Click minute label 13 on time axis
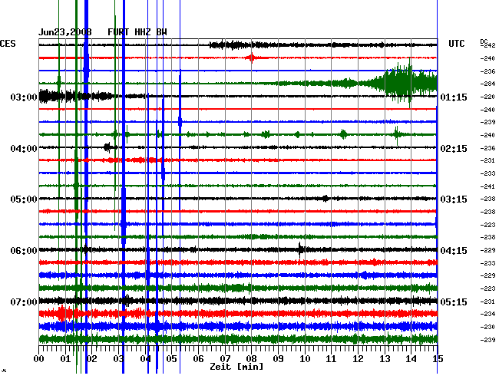Viewport: 499px width, 379px height. pyautogui.click(x=385, y=359)
